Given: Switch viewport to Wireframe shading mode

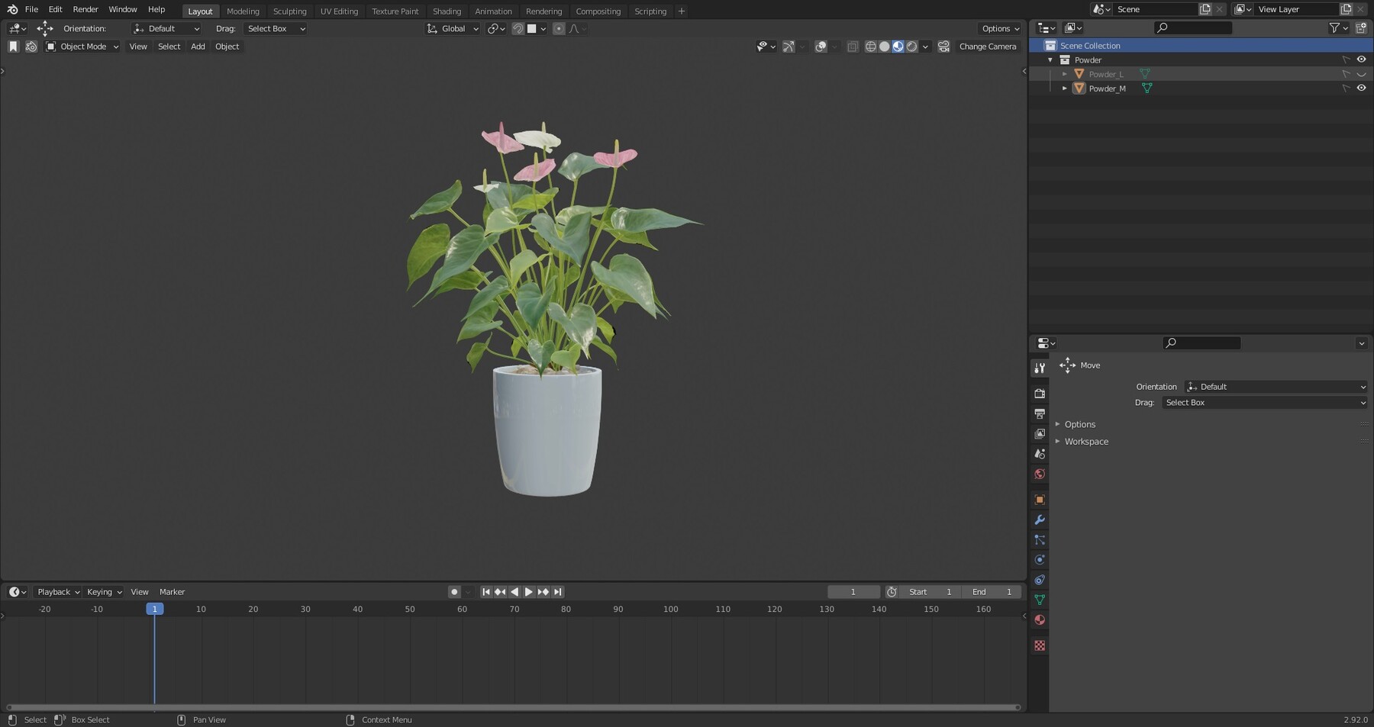Looking at the screenshot, I should point(870,47).
